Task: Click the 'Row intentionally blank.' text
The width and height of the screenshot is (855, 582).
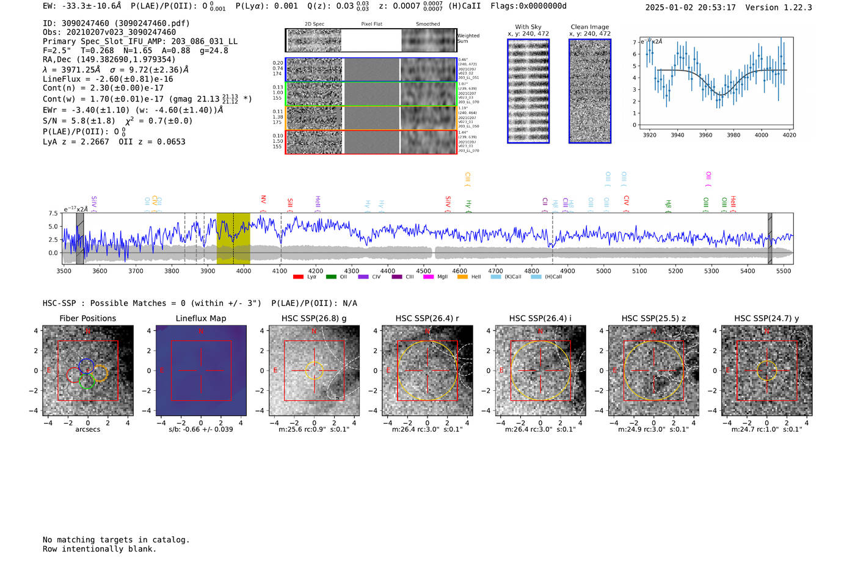Action: (x=100, y=549)
